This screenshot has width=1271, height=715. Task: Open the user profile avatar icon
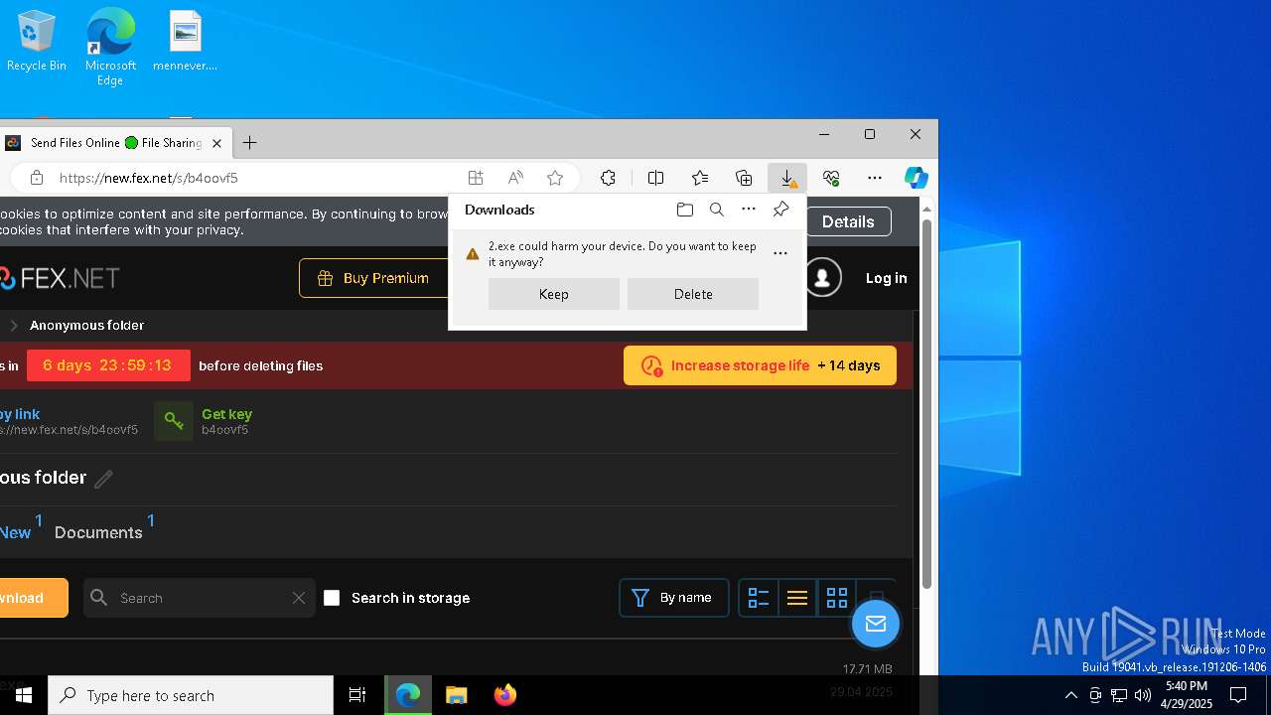[822, 278]
